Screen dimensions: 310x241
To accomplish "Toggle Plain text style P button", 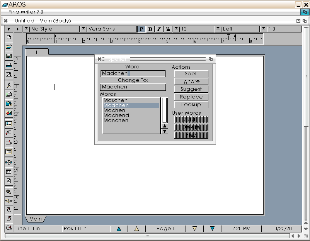I will point(141,29).
